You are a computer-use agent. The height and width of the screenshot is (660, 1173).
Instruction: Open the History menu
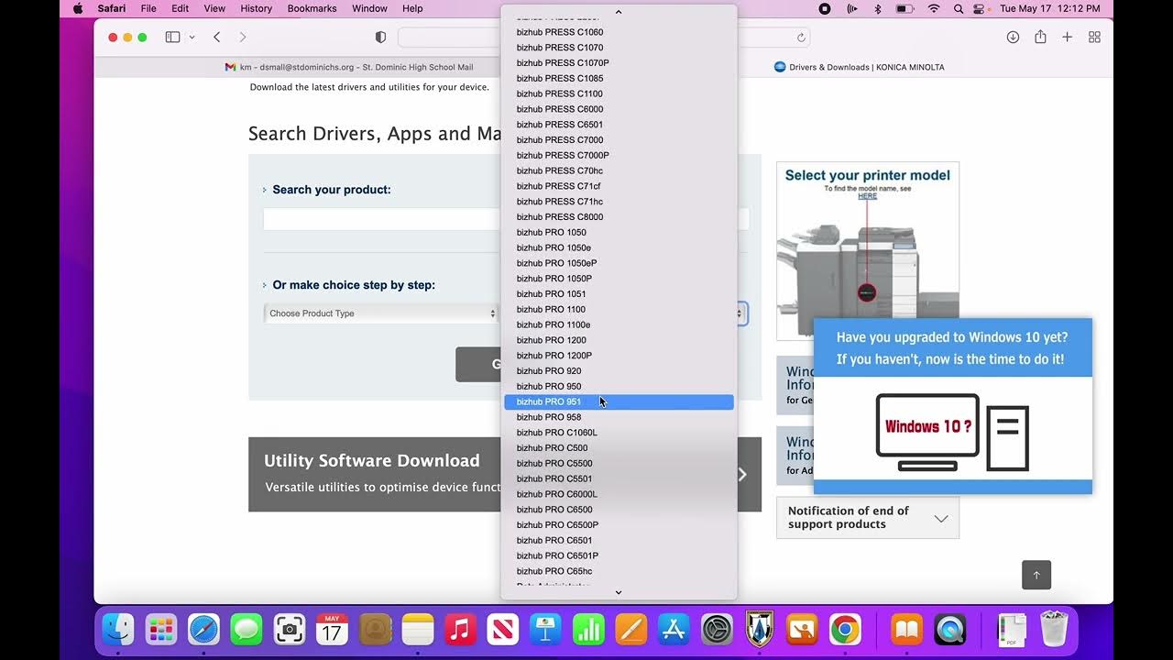pos(256,8)
